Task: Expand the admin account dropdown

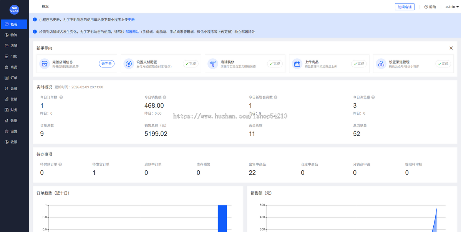Action: [x=452, y=7]
